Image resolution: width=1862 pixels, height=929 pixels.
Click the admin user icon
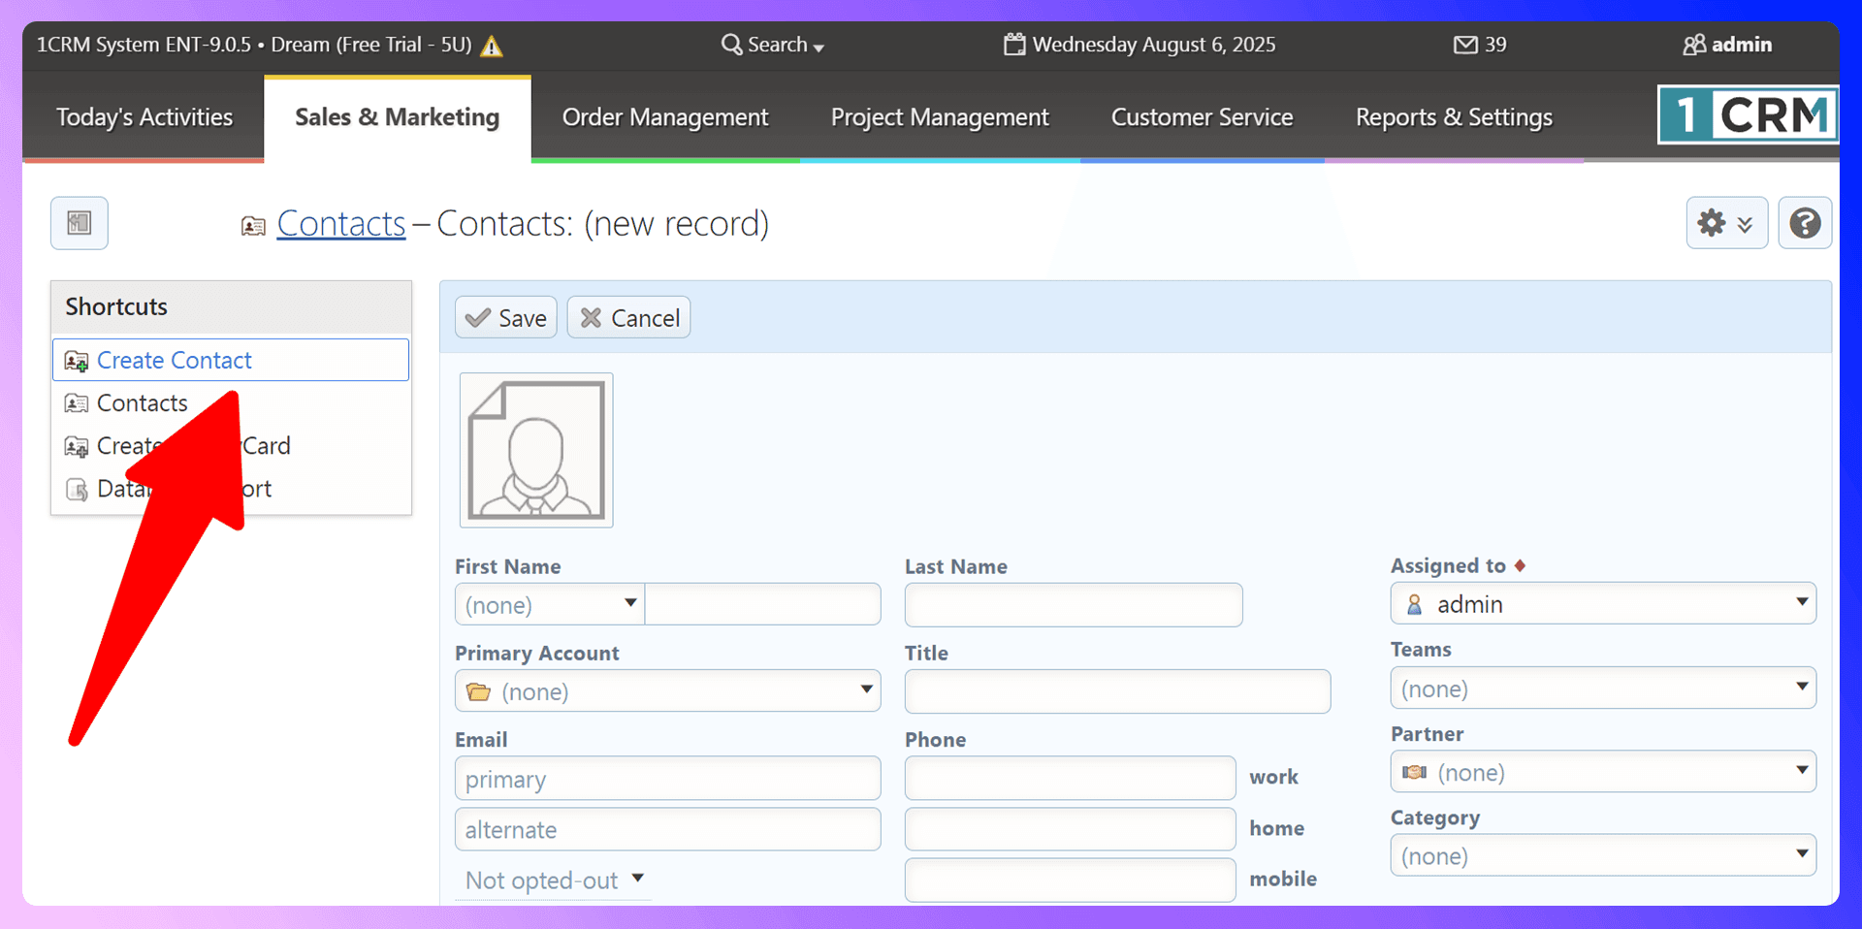pyautogui.click(x=1694, y=45)
